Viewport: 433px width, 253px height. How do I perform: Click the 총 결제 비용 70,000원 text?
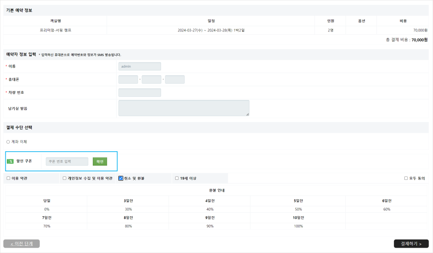click(407, 40)
